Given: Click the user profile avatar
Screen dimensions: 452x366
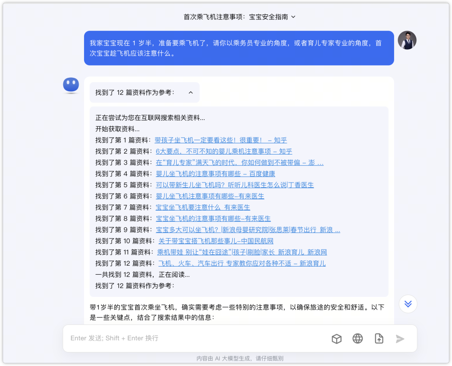Looking at the screenshot, I should (x=407, y=40).
